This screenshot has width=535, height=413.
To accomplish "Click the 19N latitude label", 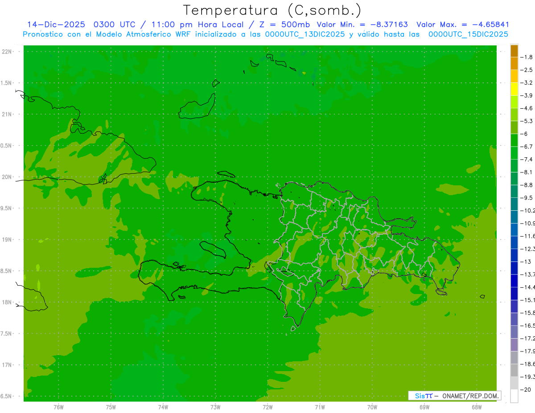I will point(7,239).
